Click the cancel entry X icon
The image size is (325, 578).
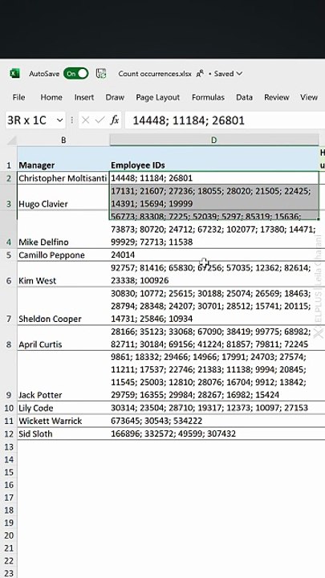(x=86, y=120)
